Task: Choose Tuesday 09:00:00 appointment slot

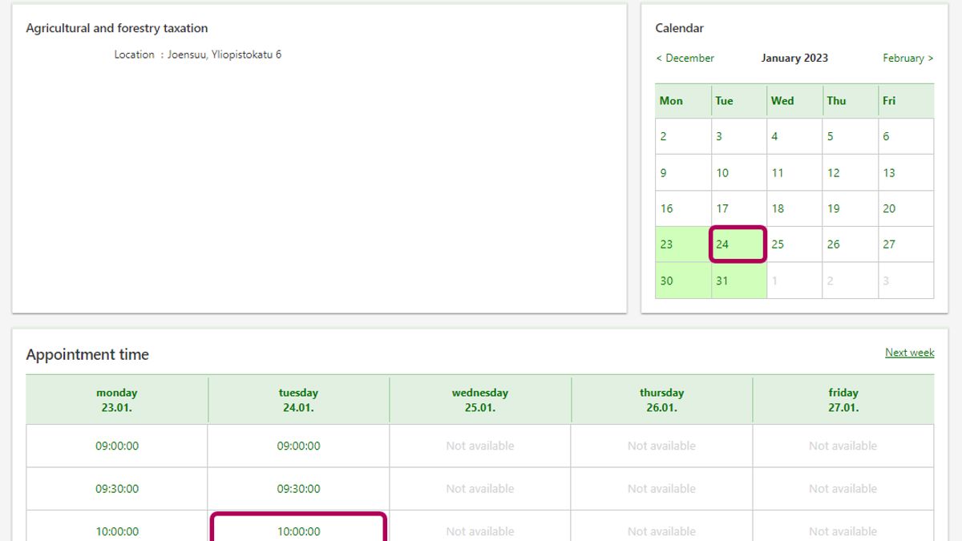Action: [x=298, y=446]
